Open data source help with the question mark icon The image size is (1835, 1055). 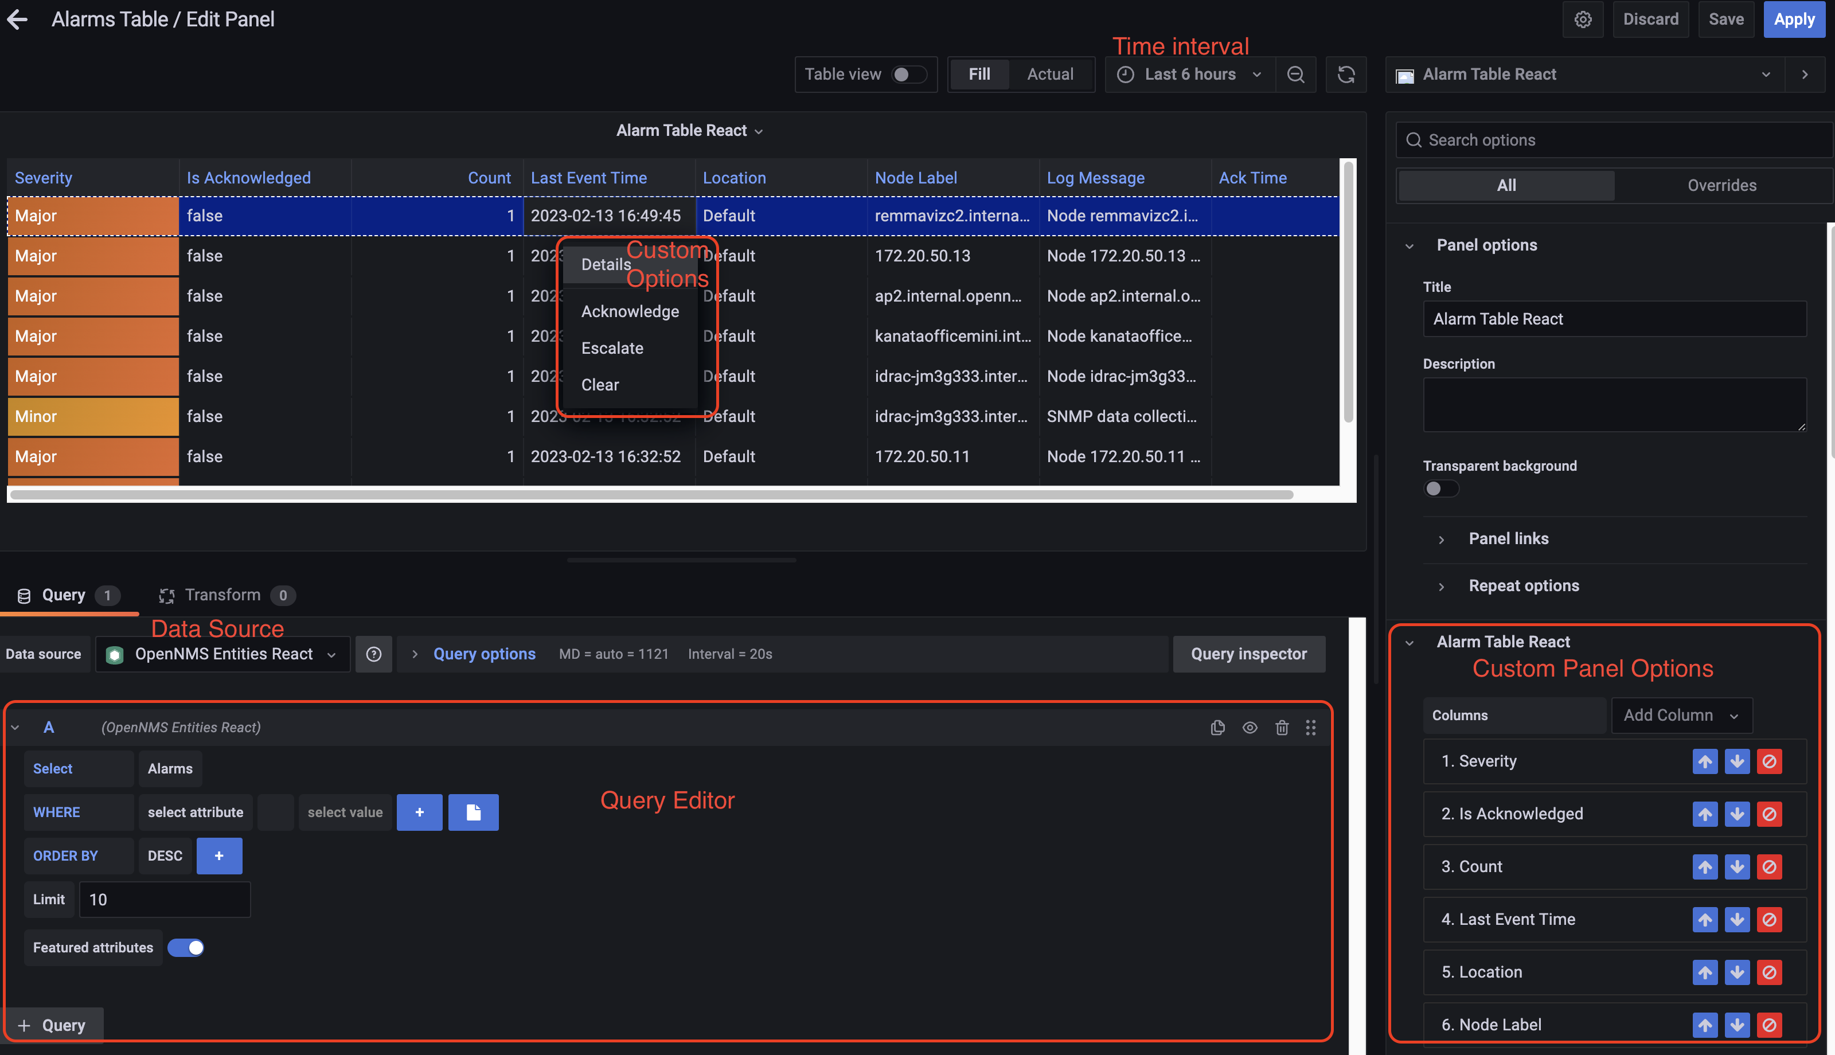pyautogui.click(x=374, y=654)
